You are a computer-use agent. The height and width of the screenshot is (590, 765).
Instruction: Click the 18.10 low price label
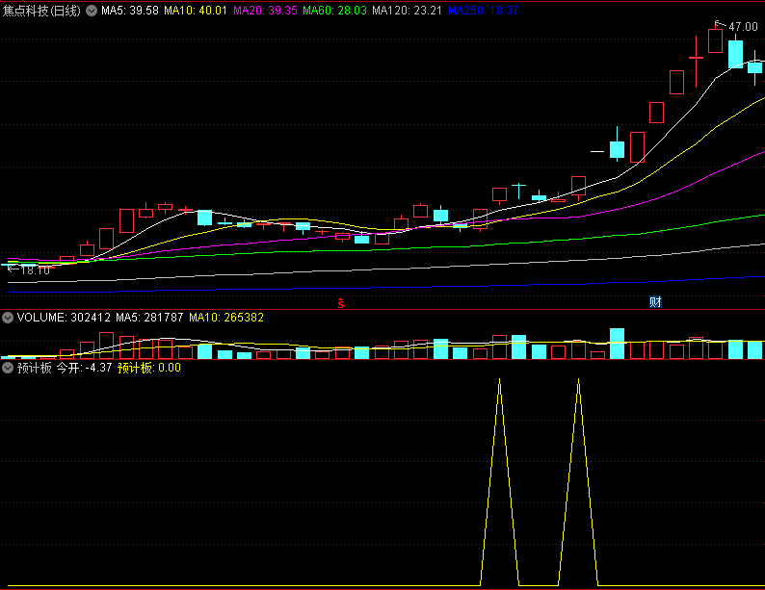tap(35, 270)
